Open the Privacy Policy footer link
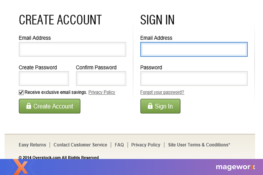The height and width of the screenshot is (175, 263). tap(146, 145)
